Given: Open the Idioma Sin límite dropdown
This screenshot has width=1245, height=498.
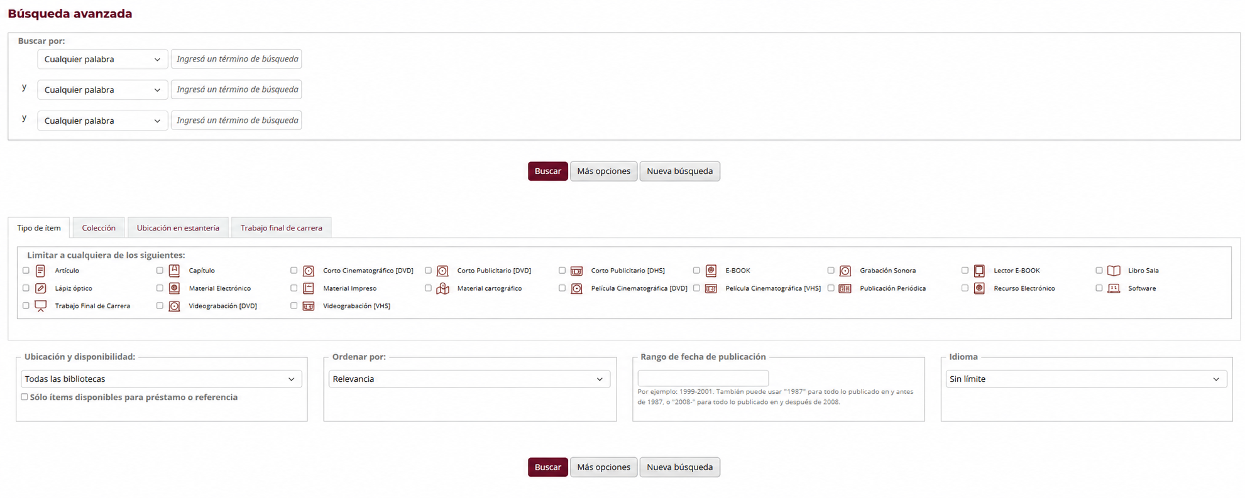Looking at the screenshot, I should (x=1086, y=379).
